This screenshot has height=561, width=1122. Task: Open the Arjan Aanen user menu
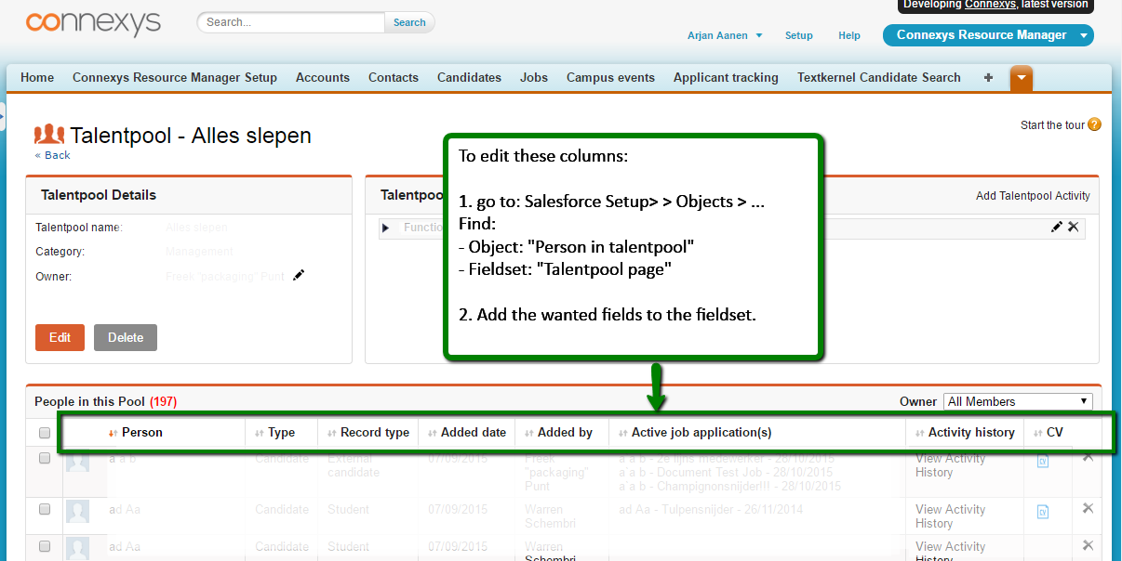725,35
